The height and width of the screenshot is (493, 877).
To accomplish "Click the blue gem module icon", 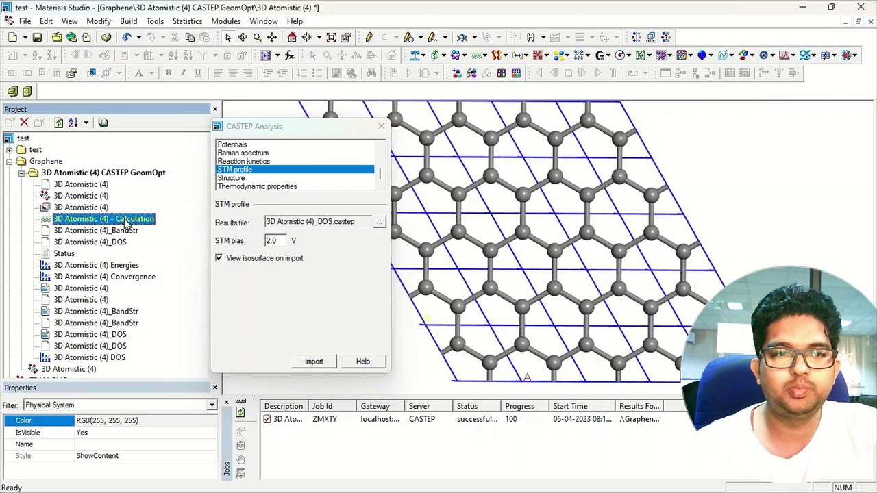I will 702,55.
